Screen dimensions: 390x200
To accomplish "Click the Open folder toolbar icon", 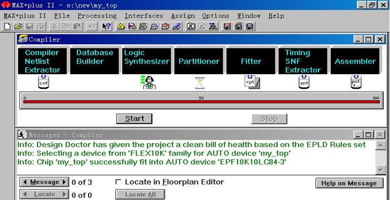I will (x=18, y=26).
